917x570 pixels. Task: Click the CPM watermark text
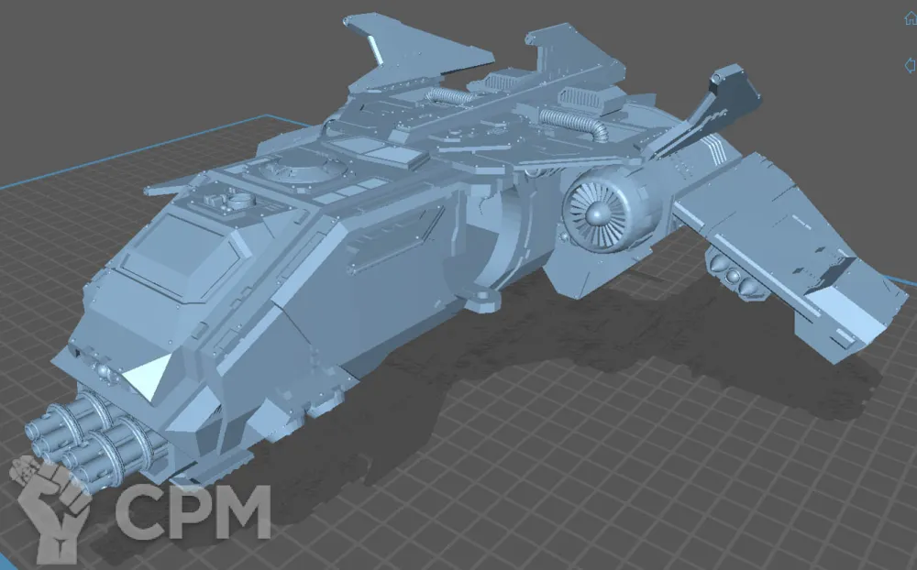tap(193, 512)
